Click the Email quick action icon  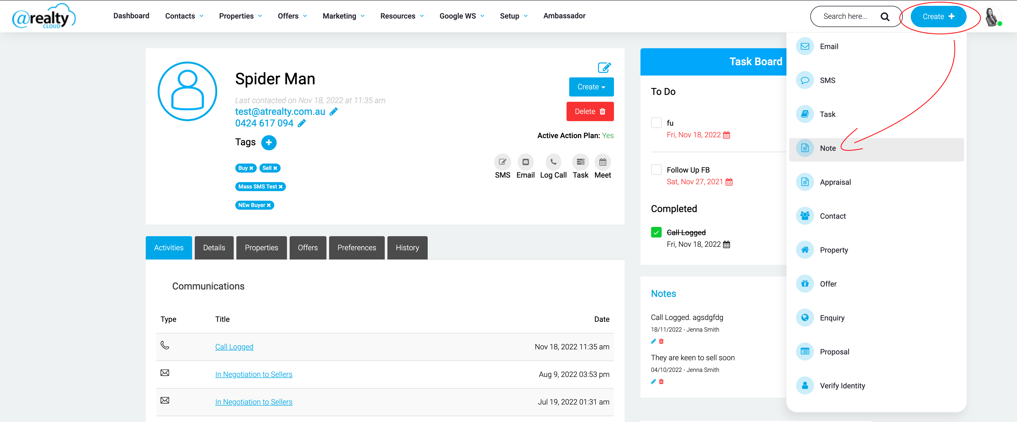pyautogui.click(x=525, y=162)
